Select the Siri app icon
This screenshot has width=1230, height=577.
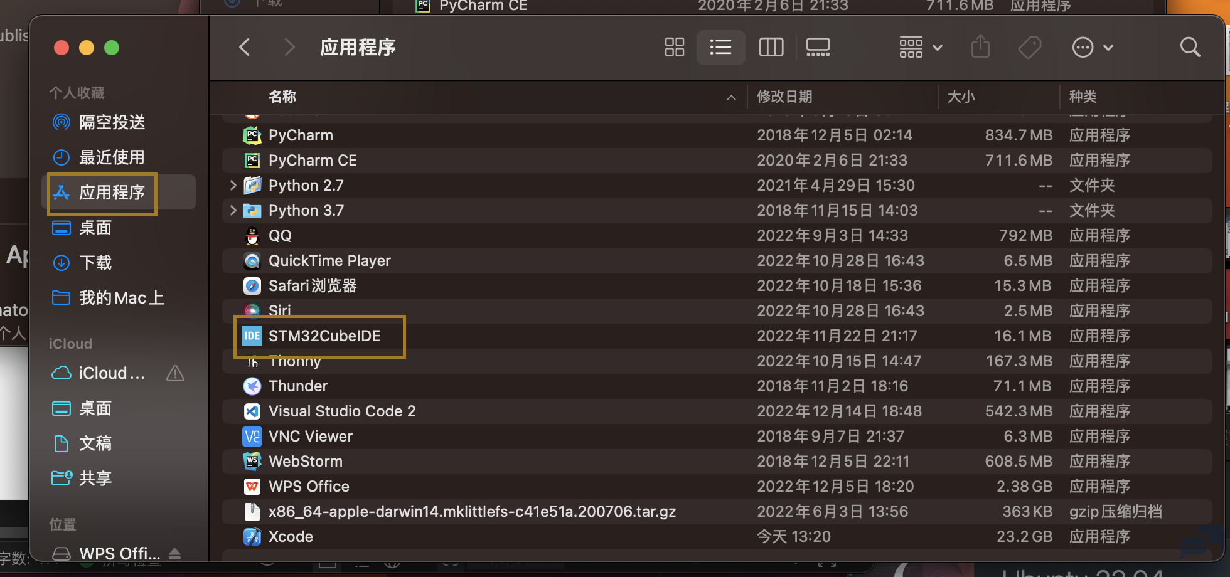point(252,309)
